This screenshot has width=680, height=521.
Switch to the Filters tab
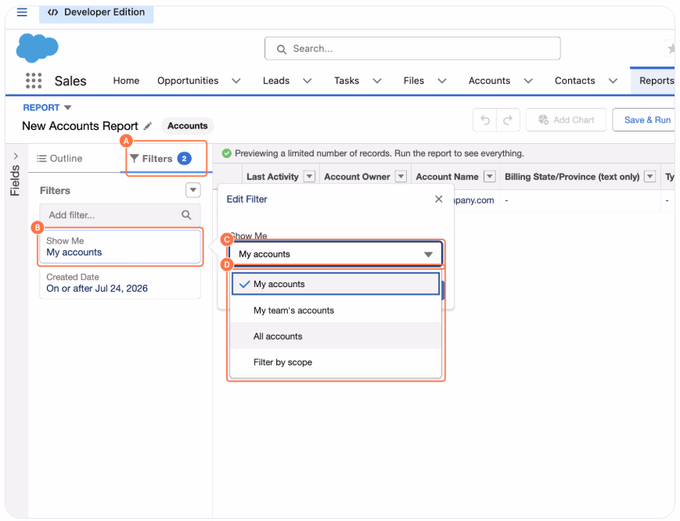(166, 159)
